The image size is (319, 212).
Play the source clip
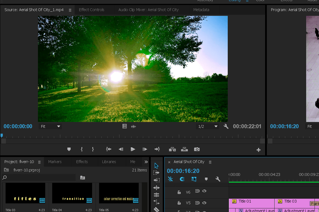133,149
